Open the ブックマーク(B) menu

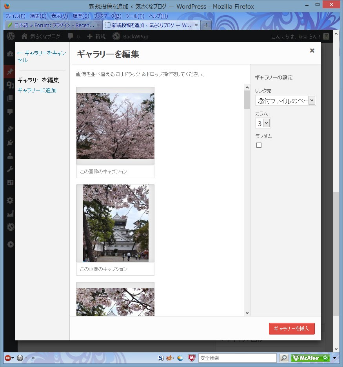tap(107, 16)
